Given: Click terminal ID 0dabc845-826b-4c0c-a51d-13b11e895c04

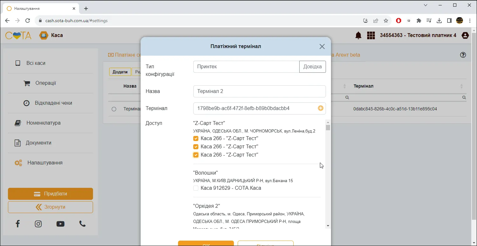Looking at the screenshot, I should (x=395, y=109).
